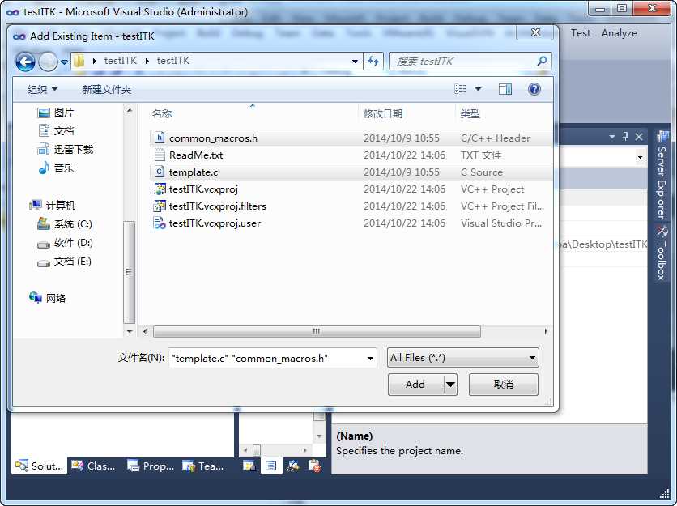Switch to Team Explorer tab

click(x=203, y=466)
